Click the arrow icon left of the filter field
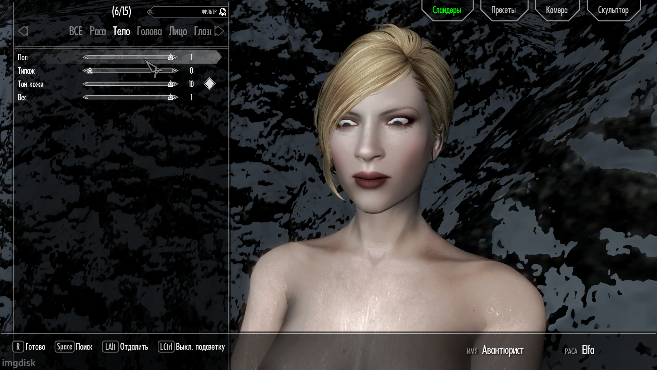 point(150,12)
